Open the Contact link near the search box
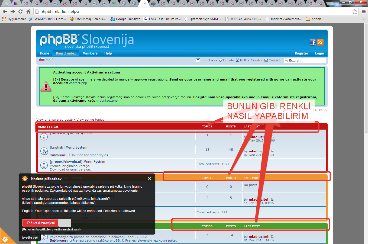Image resolution: width=368 pixels, height=244 pixels. click(x=272, y=60)
